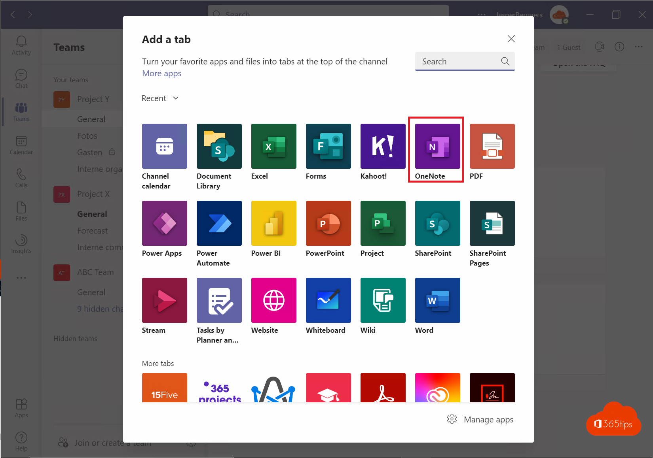Open Calendar in the Teams sidebar
This screenshot has height=458, width=653.
21,145
